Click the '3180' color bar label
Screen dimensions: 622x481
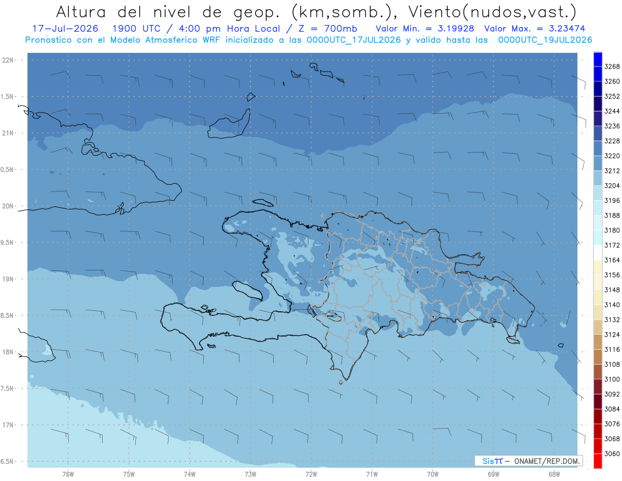pos(612,230)
